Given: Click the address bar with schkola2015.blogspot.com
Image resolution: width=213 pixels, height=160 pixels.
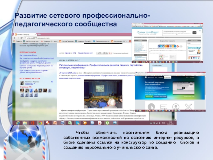Looking at the screenshot, I should click(77, 38).
